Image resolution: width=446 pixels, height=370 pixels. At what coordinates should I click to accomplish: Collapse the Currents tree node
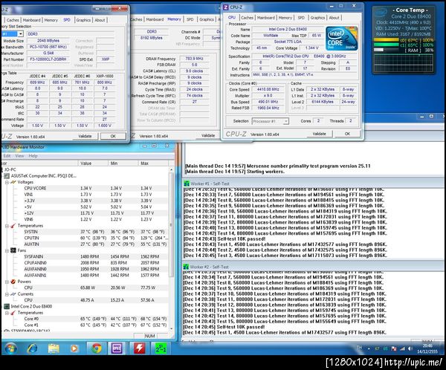tap(7, 294)
